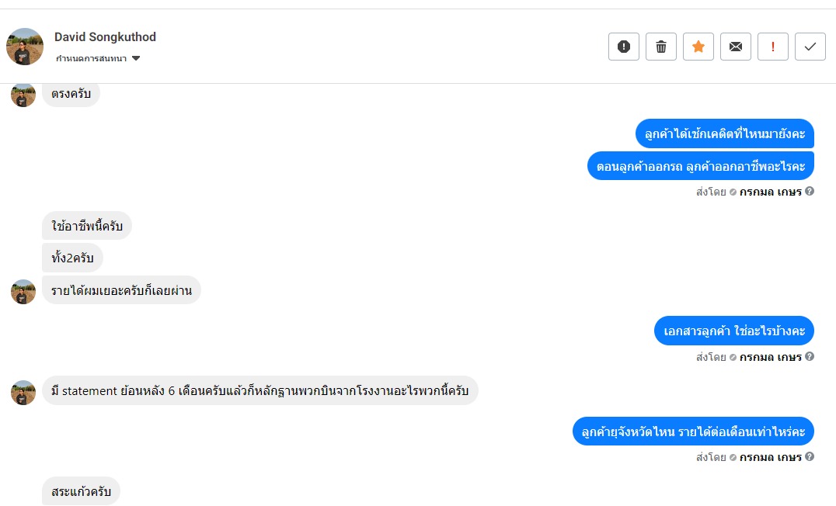836x506 pixels.
Task: Click the สระแก้วครับ message bubble
Action: click(81, 492)
